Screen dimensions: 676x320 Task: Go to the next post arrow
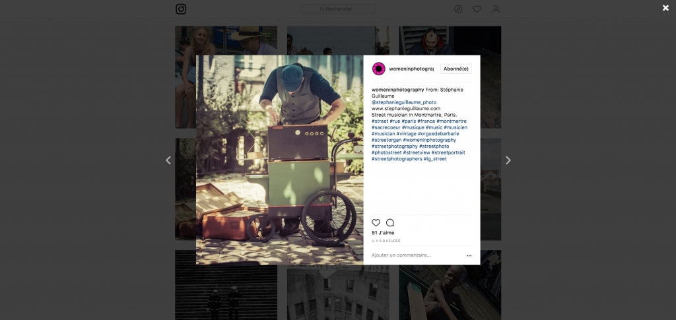(x=508, y=160)
